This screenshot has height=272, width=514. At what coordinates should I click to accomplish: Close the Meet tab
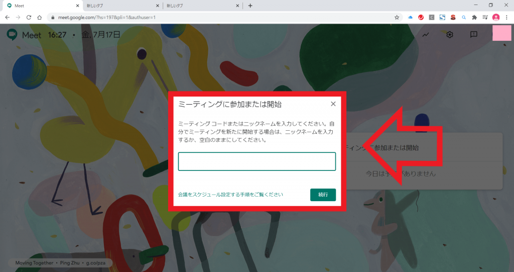click(77, 6)
